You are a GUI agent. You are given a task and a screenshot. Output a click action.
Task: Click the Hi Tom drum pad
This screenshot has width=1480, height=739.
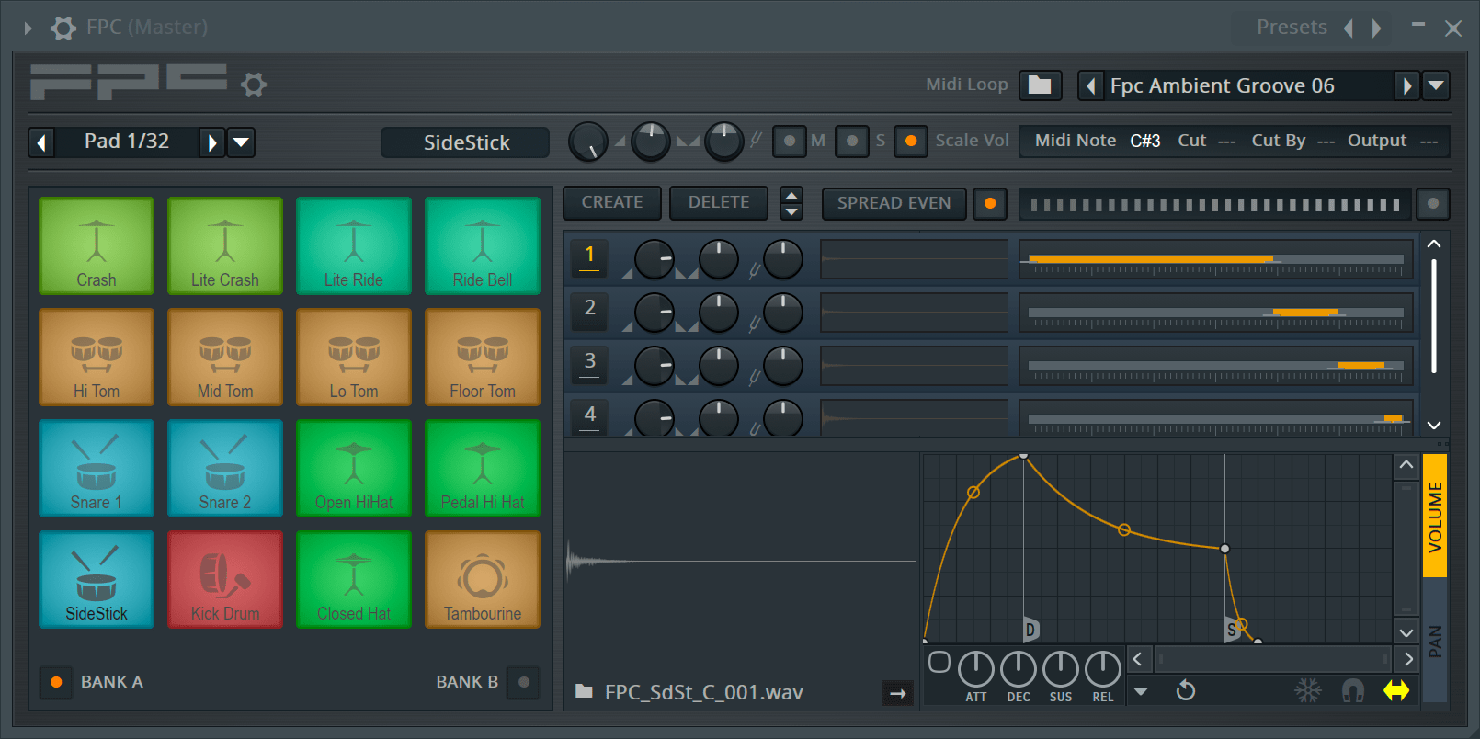coord(97,357)
